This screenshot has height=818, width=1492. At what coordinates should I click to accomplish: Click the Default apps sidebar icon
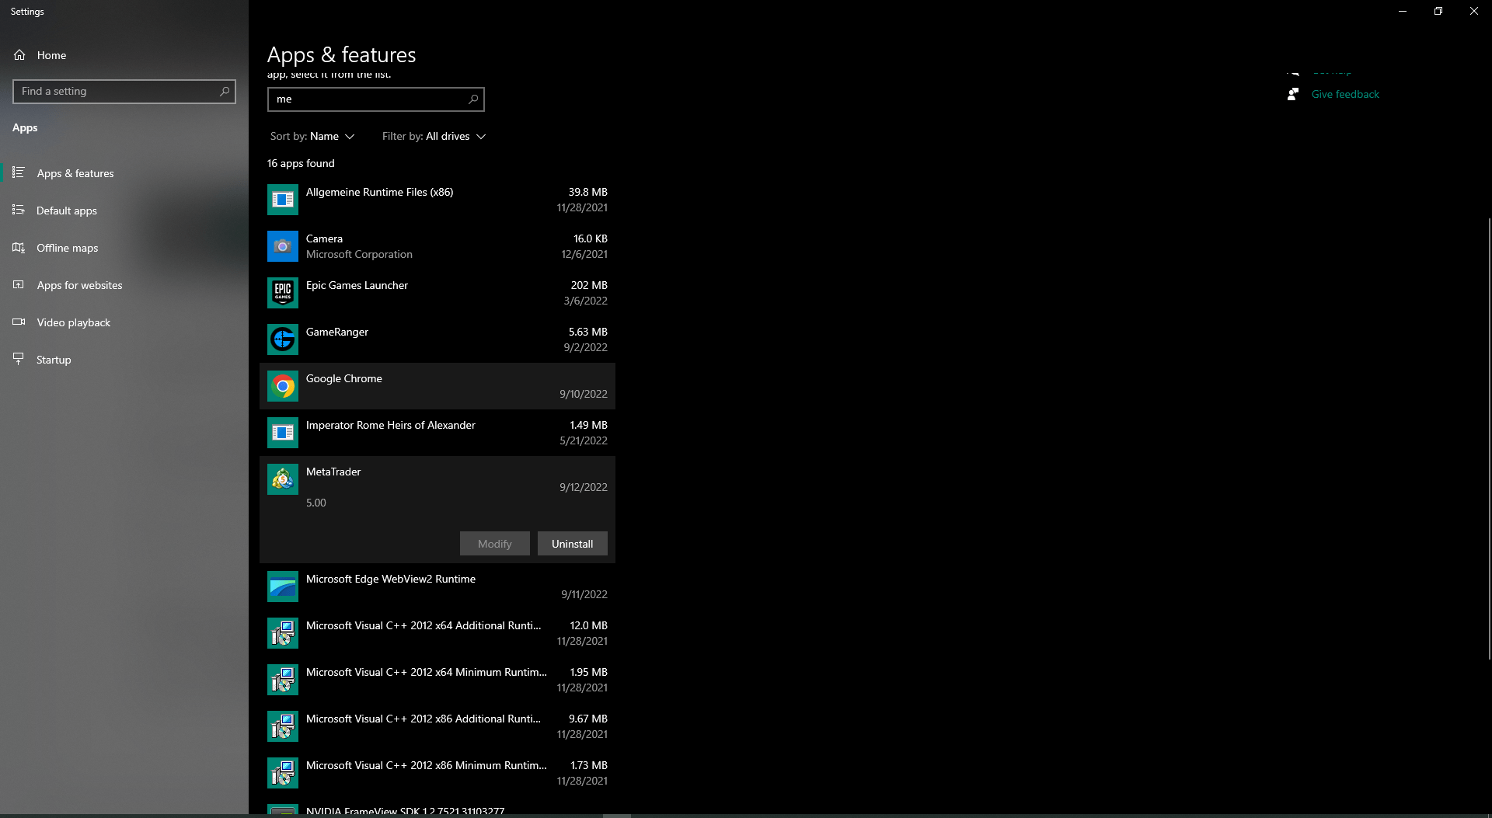coord(19,211)
